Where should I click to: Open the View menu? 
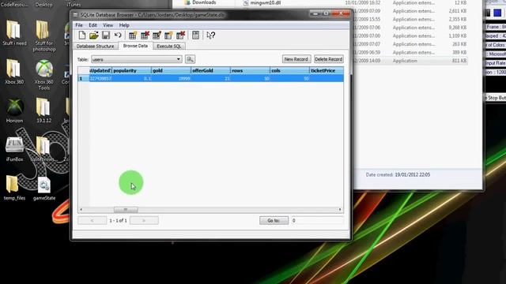point(108,25)
